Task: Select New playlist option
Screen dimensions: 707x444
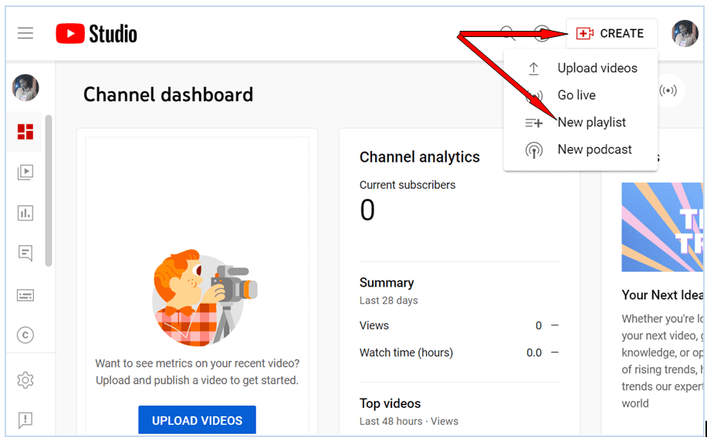Action: tap(592, 122)
